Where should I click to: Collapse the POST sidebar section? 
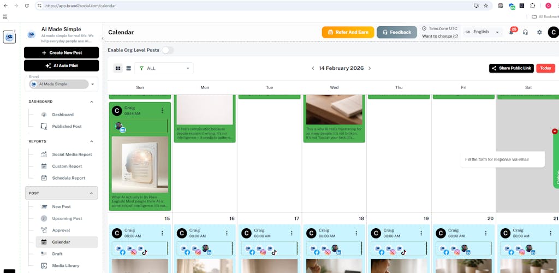click(x=91, y=193)
